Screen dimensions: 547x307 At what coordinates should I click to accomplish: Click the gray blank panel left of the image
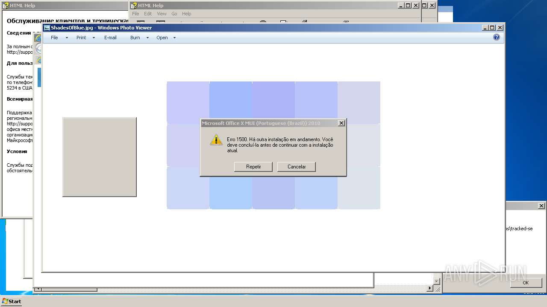click(100, 157)
